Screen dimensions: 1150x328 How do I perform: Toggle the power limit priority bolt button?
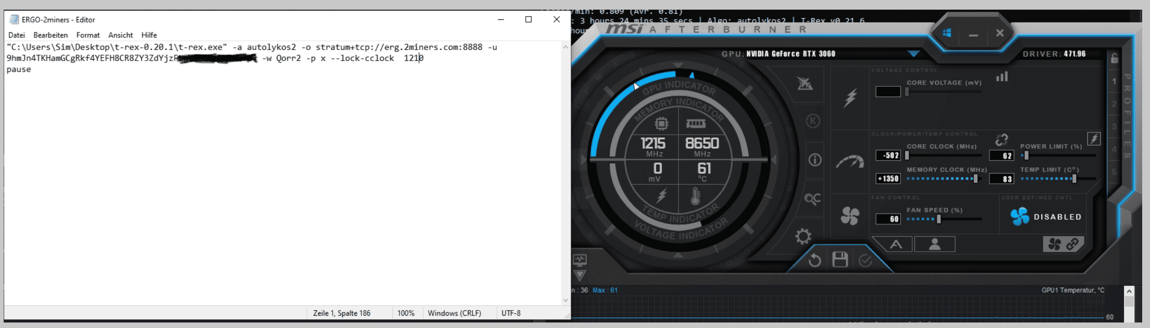click(1094, 138)
